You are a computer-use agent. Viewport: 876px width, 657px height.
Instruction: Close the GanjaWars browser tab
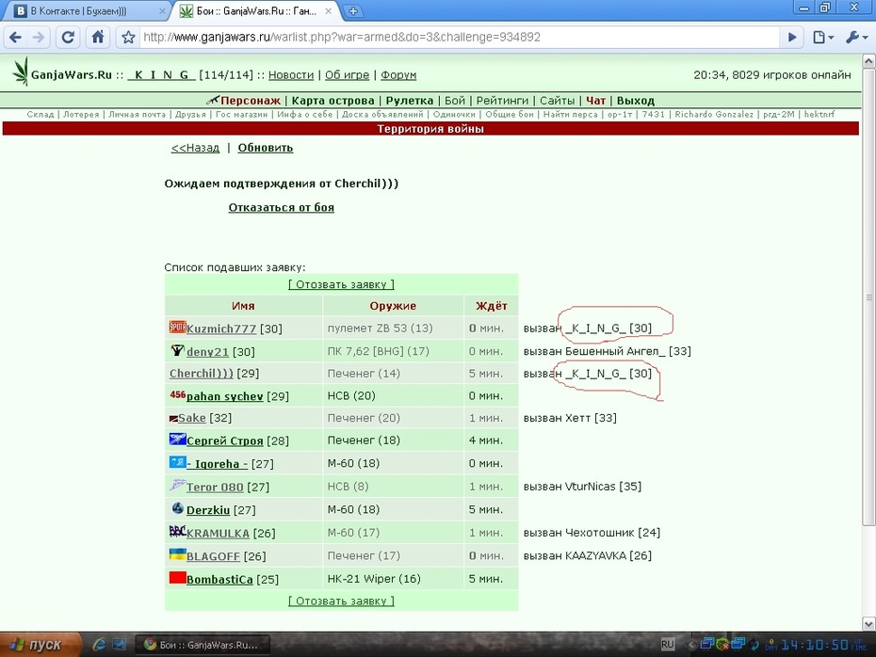point(328,10)
